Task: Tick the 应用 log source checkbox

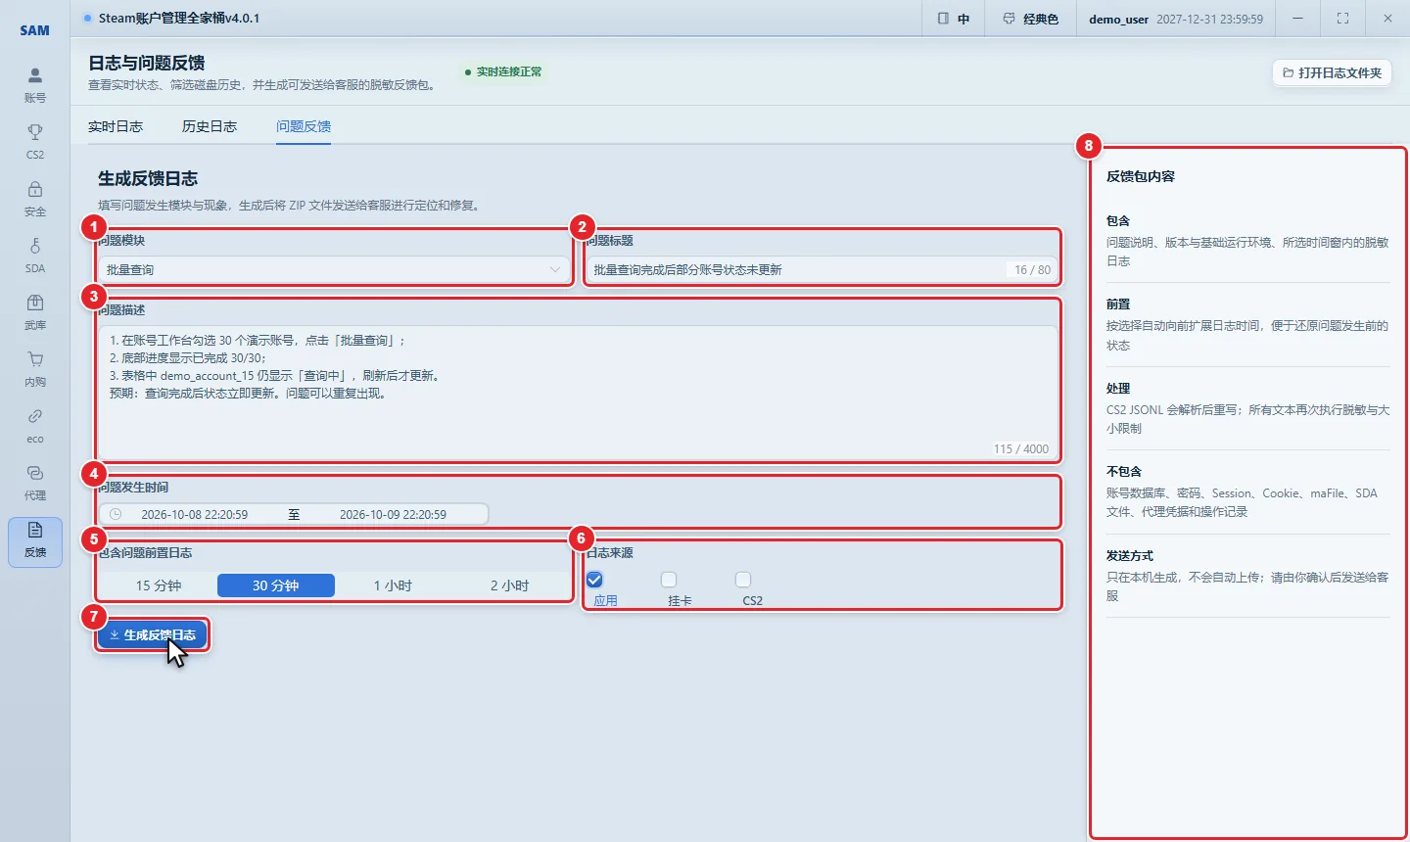Action: click(594, 580)
